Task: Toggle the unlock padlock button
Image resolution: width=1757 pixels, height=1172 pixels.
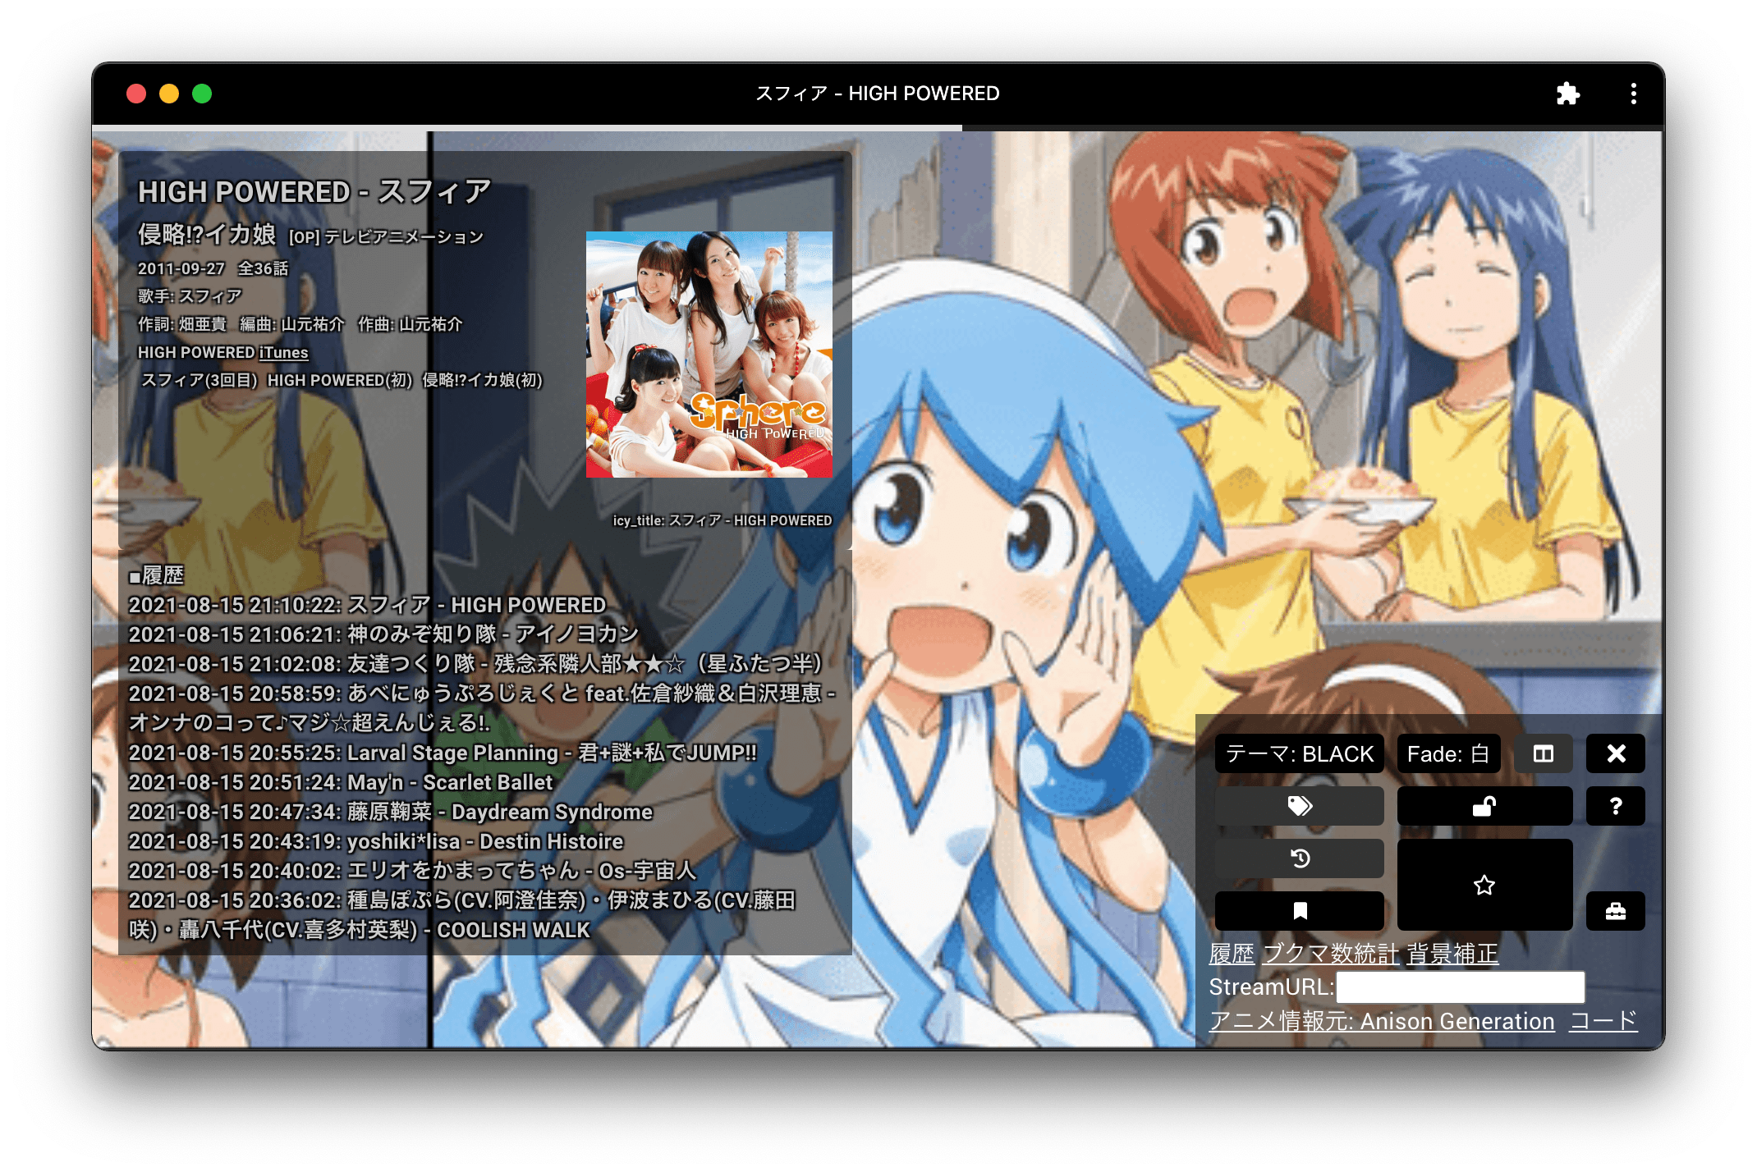Action: (1484, 806)
